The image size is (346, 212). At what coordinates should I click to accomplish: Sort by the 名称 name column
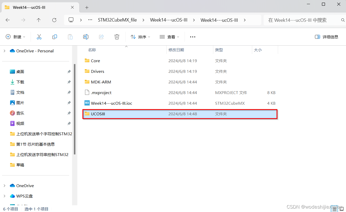click(x=92, y=50)
